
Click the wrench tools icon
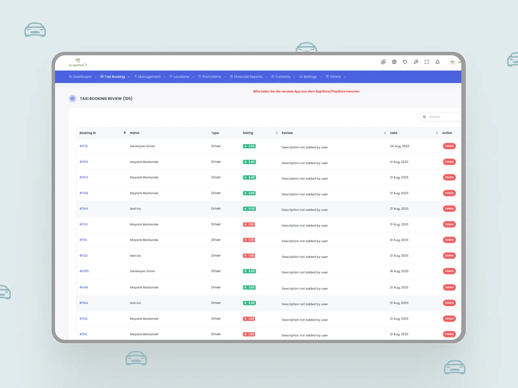pyautogui.click(x=416, y=62)
